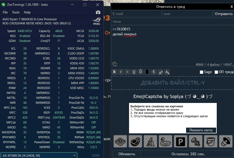Click ROG CROSSHAIR X870E HERO BIOS text
Image resolution: width=234 pixels, height=158 pixels.
point(36,24)
